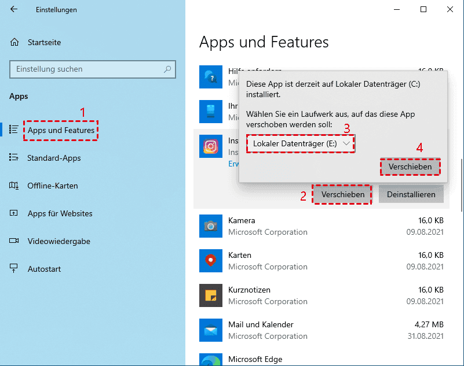Click the back arrow in Einstellungen
This screenshot has width=464, height=366.
pyautogui.click(x=14, y=10)
